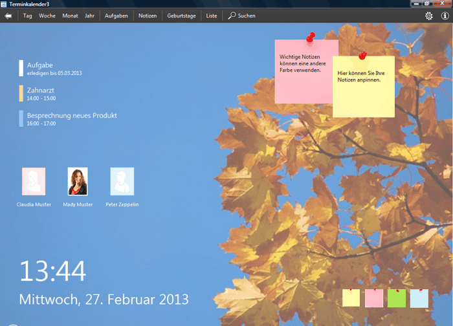Select the red pin on yellow note
This screenshot has width=453, height=326.
pos(362,56)
